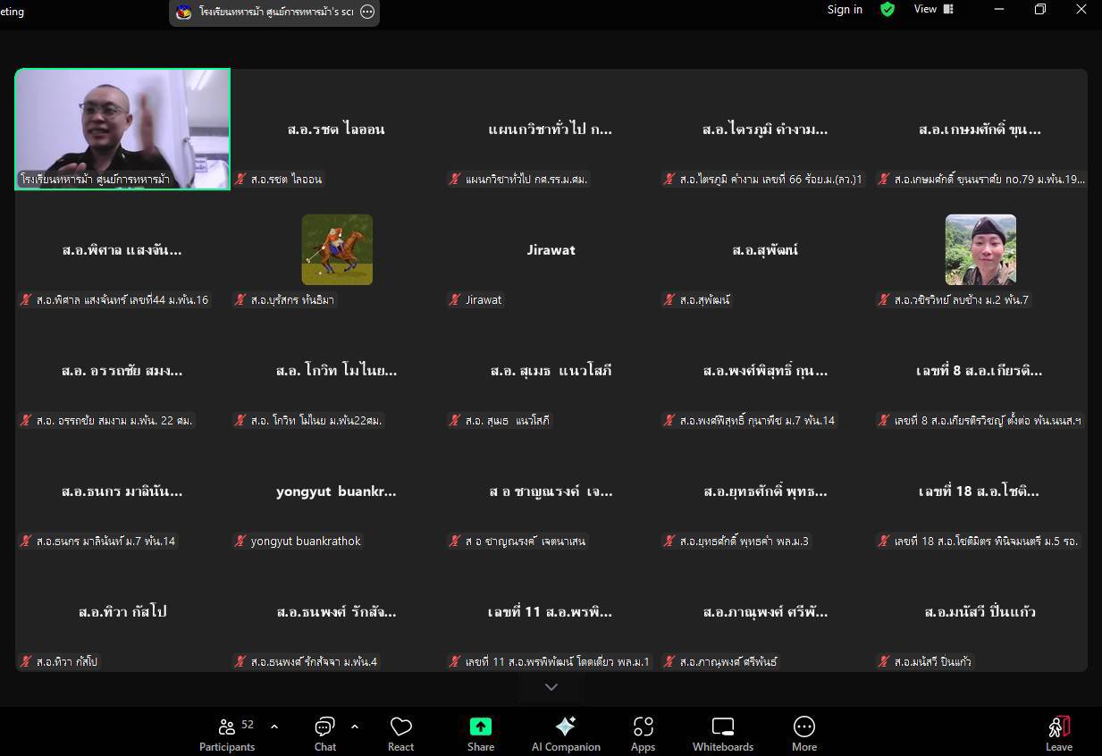This screenshot has width=1102, height=756.
Task: Open the More options menu
Action: tap(804, 735)
